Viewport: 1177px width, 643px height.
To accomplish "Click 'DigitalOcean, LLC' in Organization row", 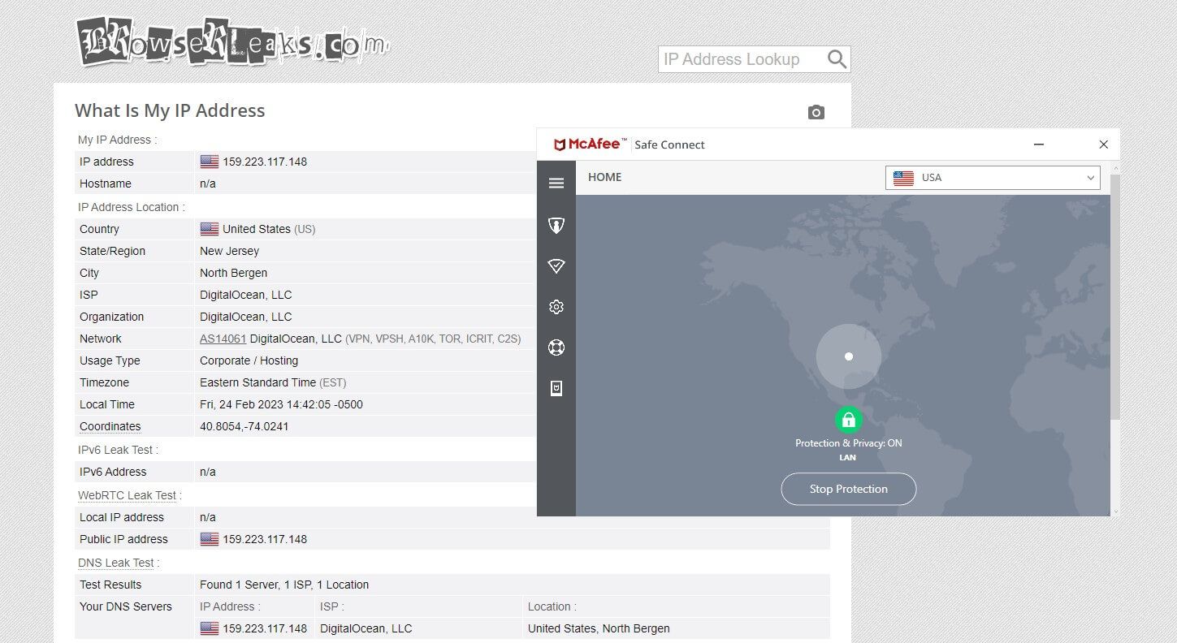I will point(246,317).
